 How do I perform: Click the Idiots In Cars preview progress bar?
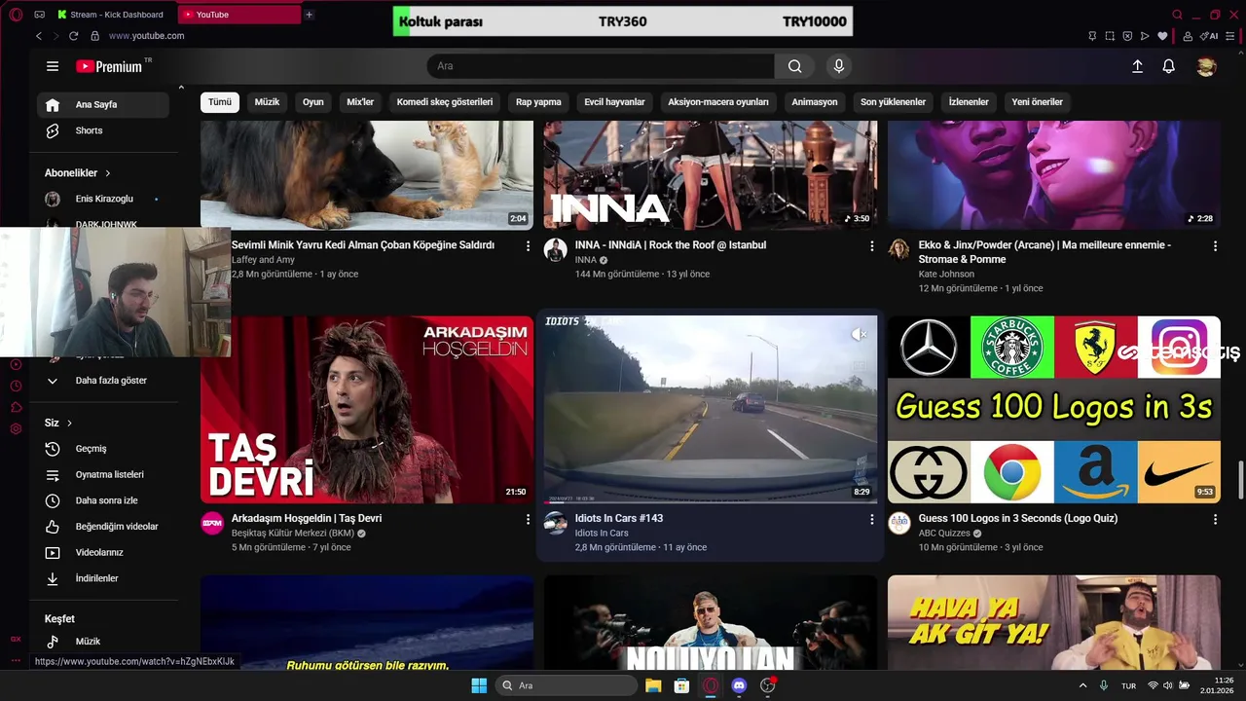[x=711, y=502]
